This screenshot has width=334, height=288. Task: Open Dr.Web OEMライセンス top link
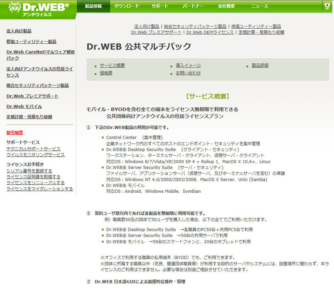pos(210,32)
